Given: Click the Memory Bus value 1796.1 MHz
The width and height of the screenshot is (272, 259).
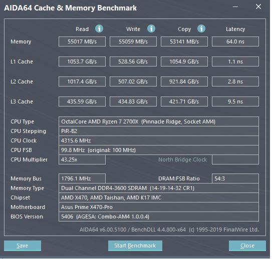Looking at the screenshot, I should 82,178.
